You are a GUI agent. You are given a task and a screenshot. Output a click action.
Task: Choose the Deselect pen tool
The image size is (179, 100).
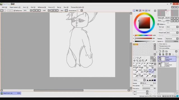(x=151, y=67)
